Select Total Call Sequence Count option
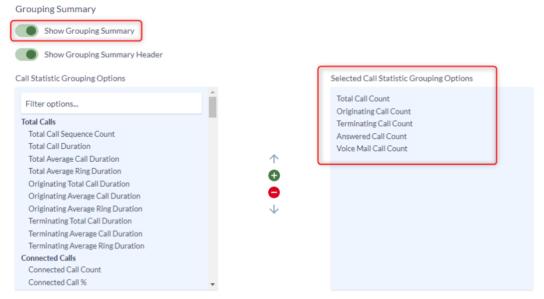544x299 pixels. coord(72,134)
